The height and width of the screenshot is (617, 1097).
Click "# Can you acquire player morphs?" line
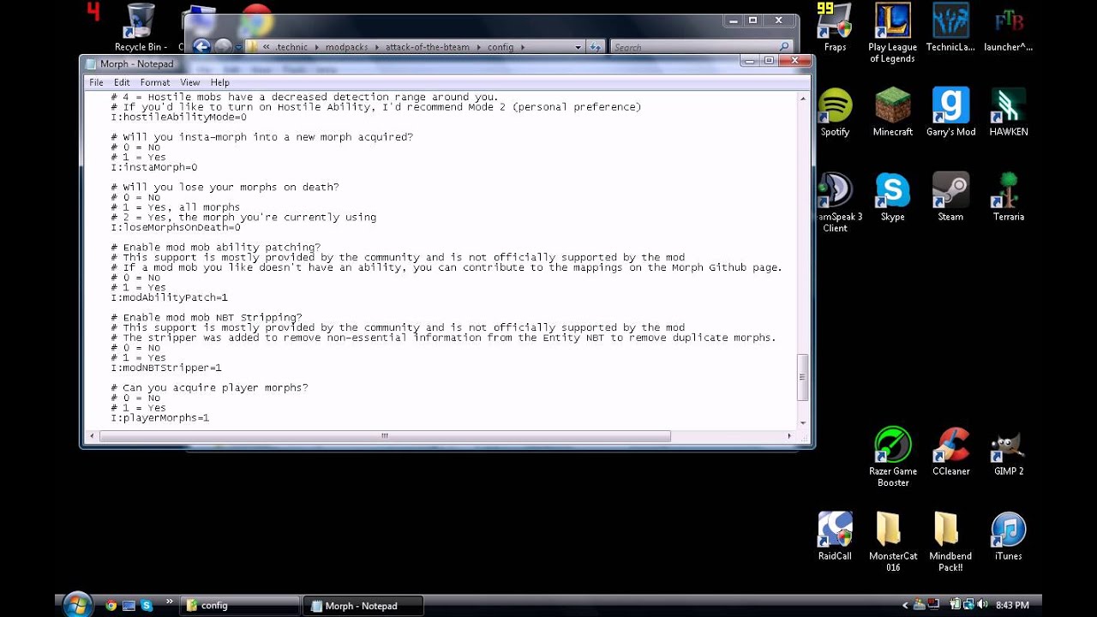tap(209, 387)
